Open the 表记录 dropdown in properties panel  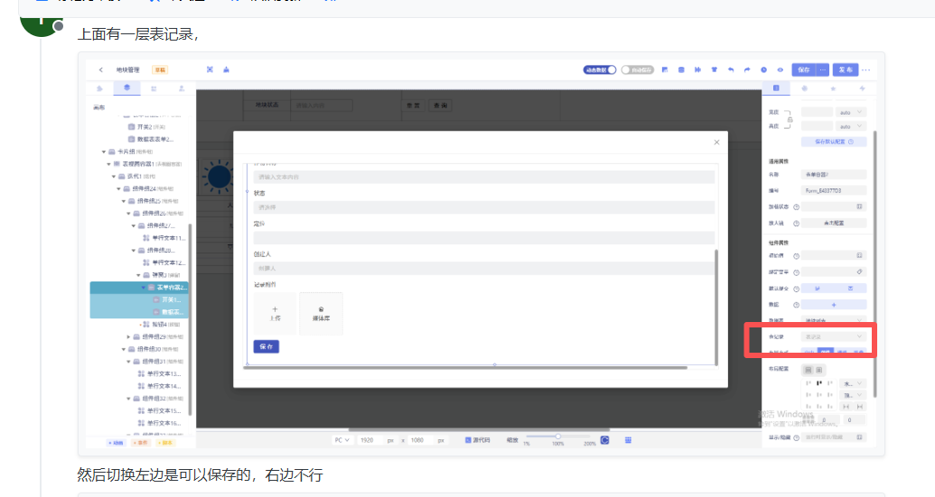(834, 336)
